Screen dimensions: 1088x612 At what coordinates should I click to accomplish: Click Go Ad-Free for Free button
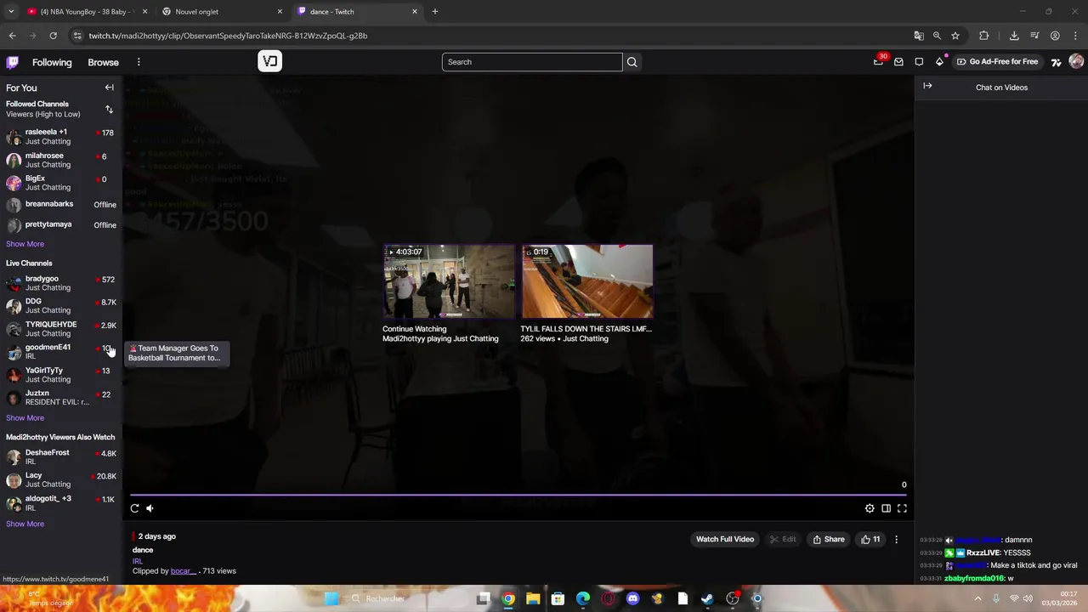click(x=998, y=62)
